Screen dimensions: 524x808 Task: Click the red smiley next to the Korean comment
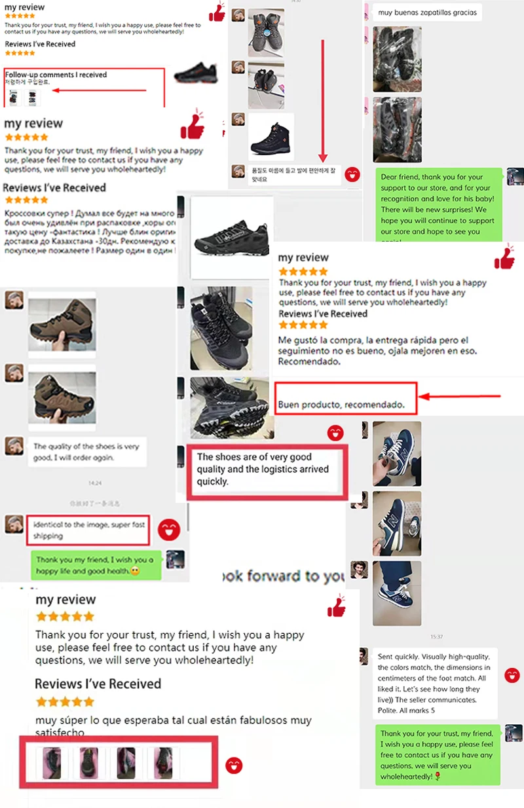click(x=352, y=174)
